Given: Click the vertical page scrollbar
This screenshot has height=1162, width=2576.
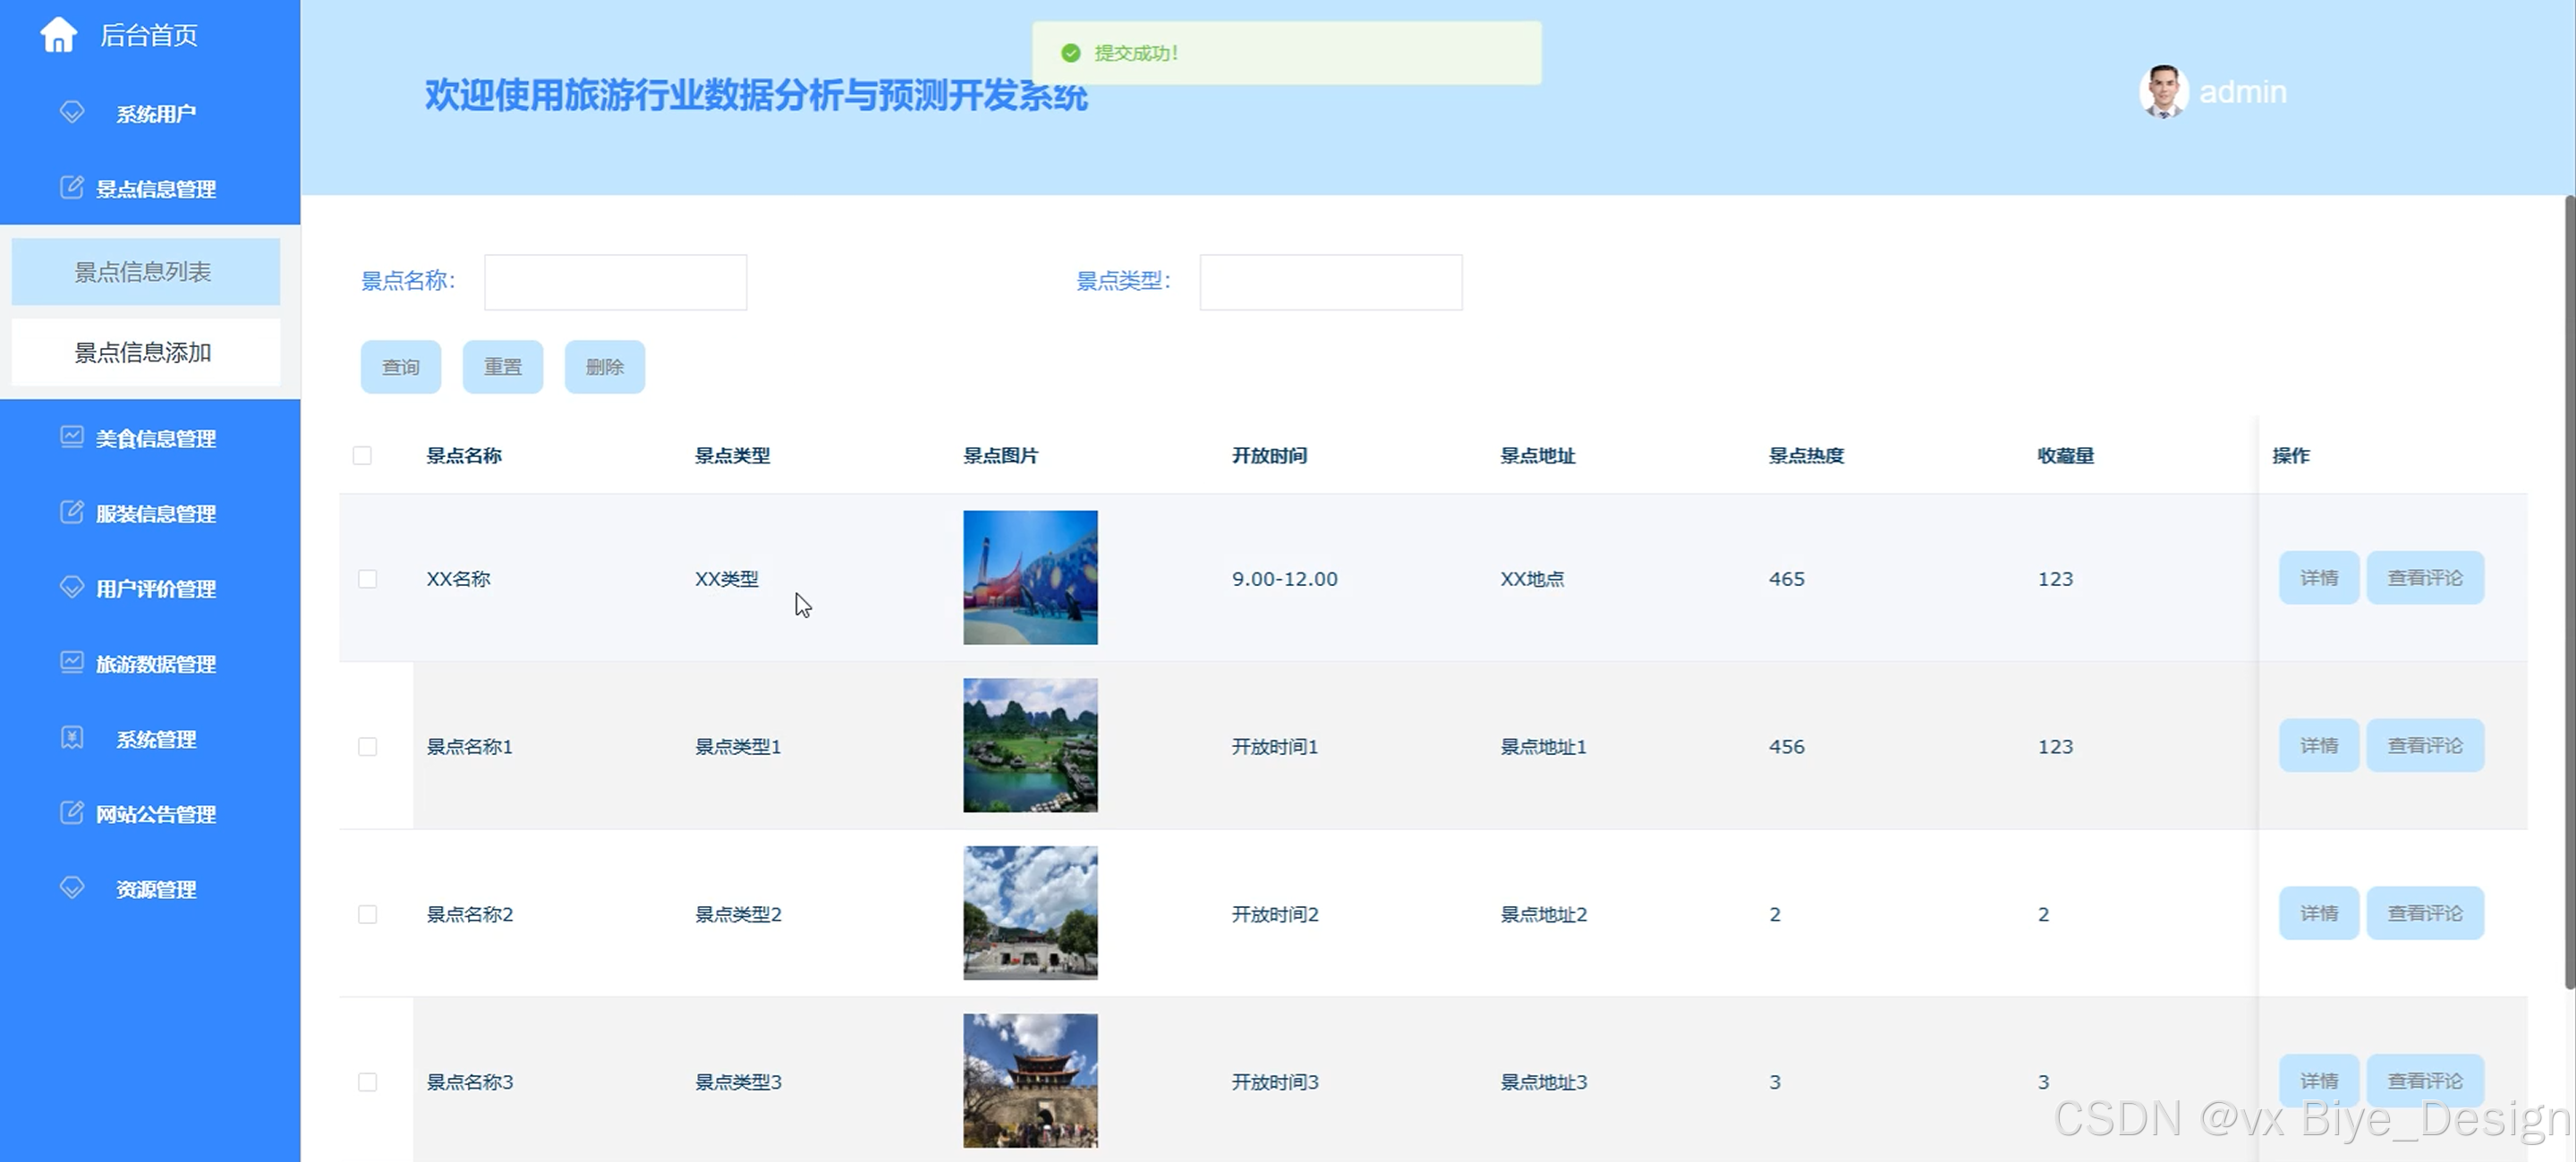Looking at the screenshot, I should tap(2569, 592).
